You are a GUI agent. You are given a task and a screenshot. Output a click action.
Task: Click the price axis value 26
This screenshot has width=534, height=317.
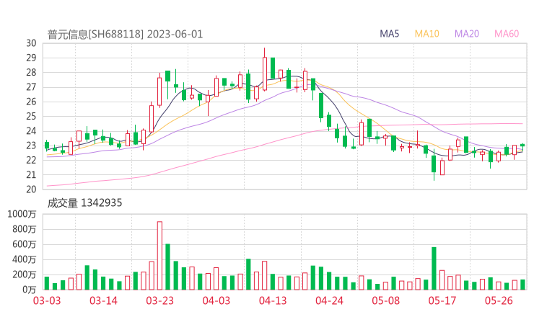pos(31,102)
